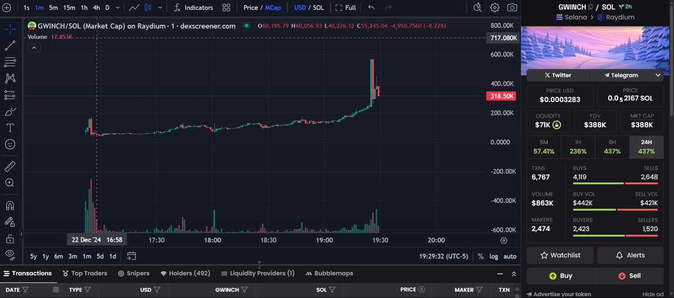Open forecasting and measurement tools
This screenshot has height=298, width=674.
(10, 95)
